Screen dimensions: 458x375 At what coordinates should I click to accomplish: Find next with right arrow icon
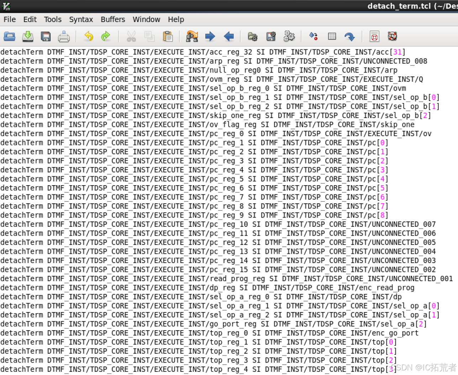210,36
